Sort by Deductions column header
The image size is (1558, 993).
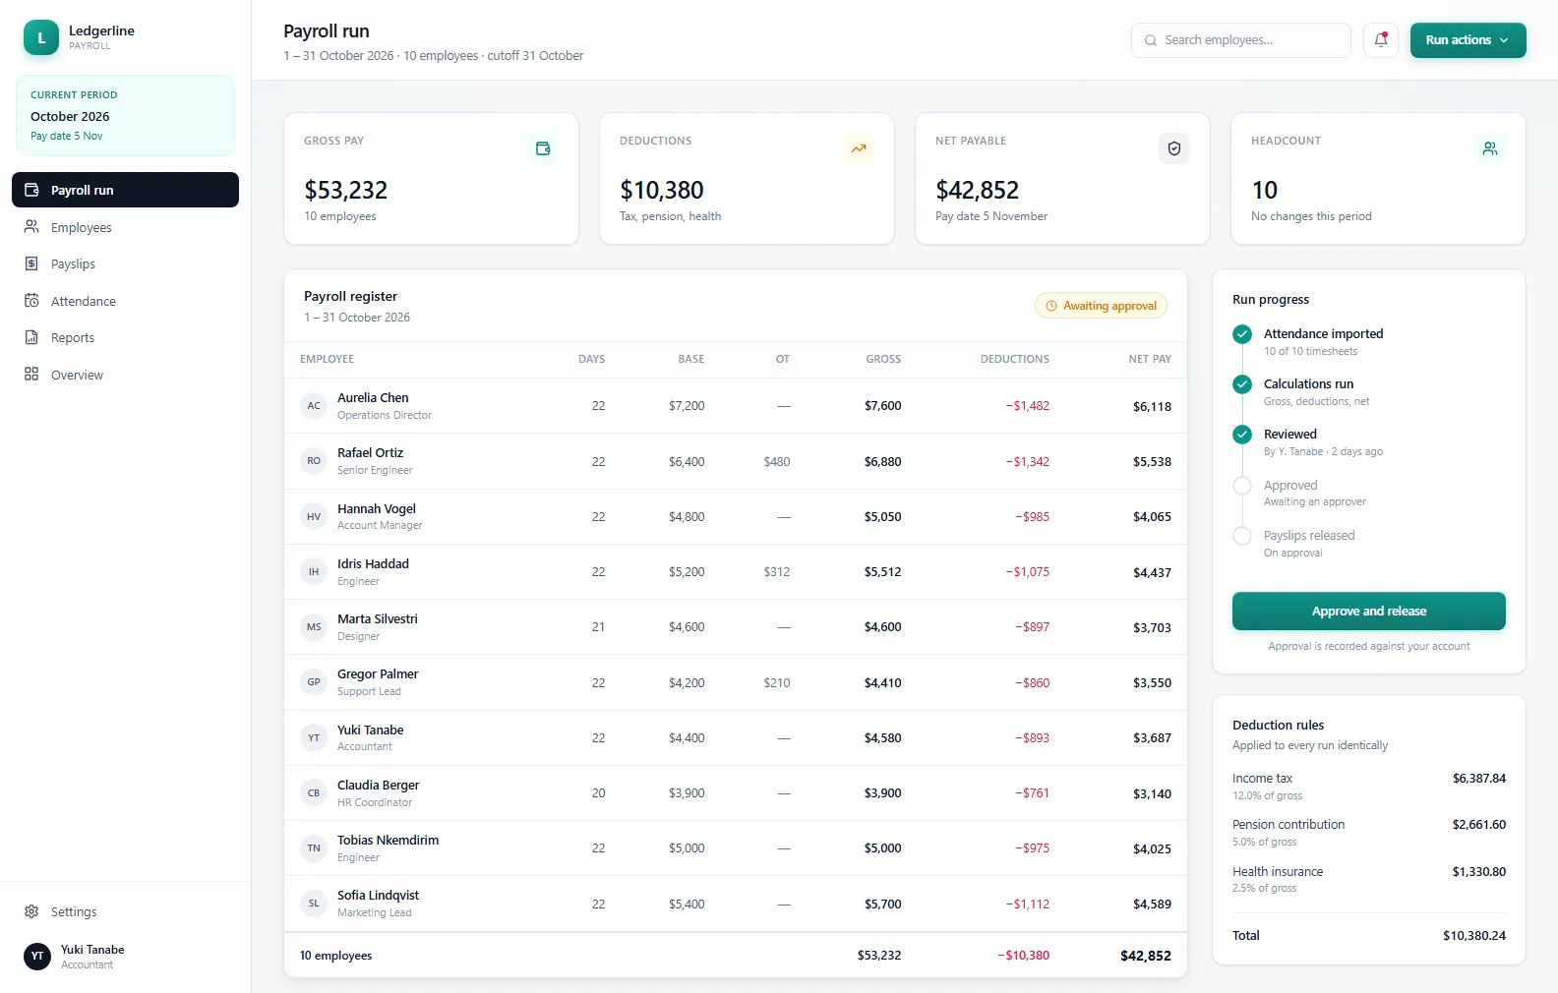tap(1014, 359)
